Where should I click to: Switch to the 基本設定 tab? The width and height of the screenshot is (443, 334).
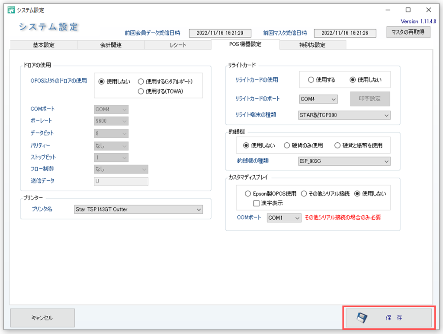[44, 45]
